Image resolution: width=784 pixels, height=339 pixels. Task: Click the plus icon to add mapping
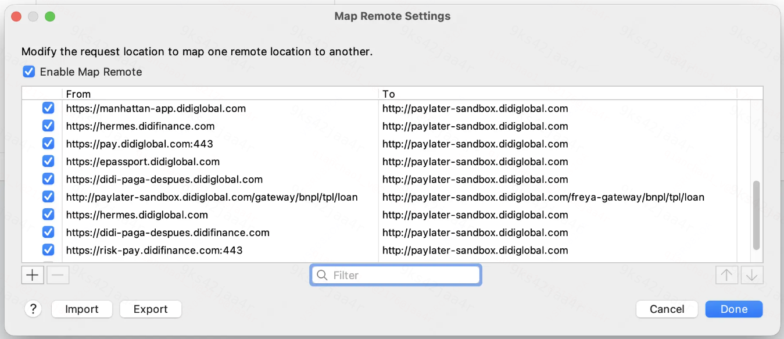(x=33, y=275)
